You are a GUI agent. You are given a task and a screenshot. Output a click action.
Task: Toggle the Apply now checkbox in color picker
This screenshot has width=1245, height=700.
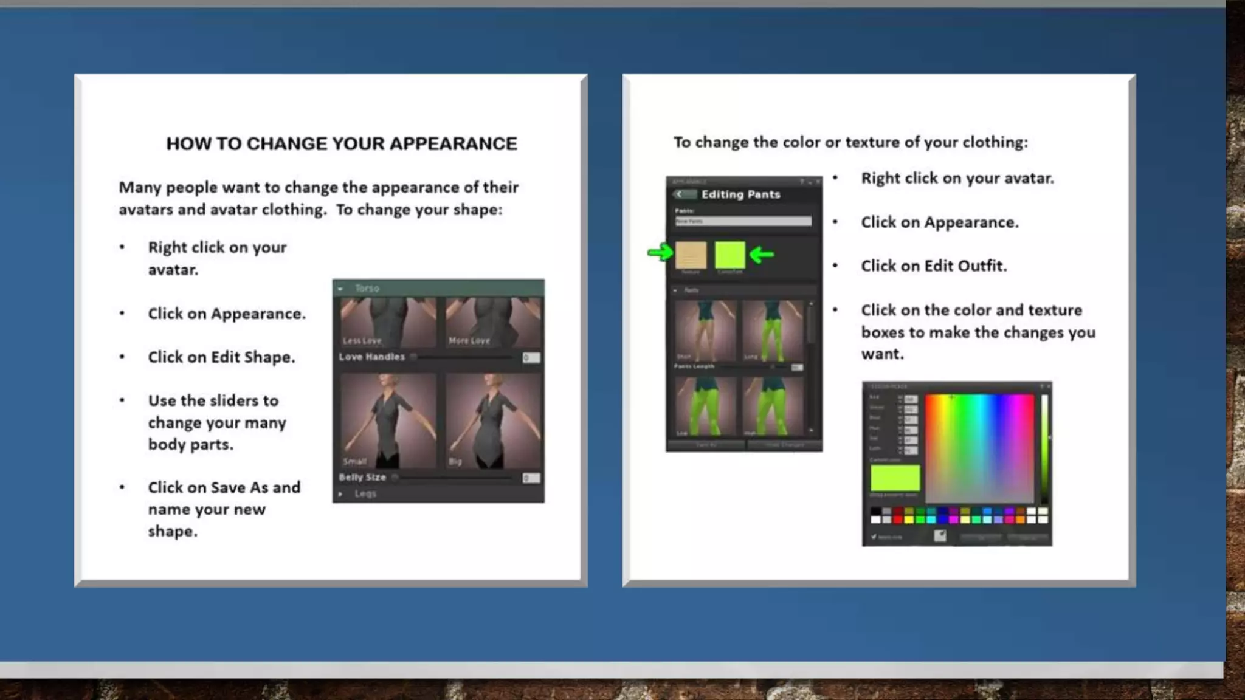(874, 537)
